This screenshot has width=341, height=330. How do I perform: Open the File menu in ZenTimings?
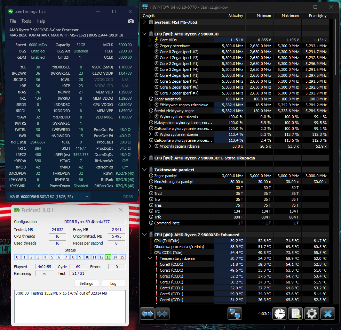(x=13, y=21)
